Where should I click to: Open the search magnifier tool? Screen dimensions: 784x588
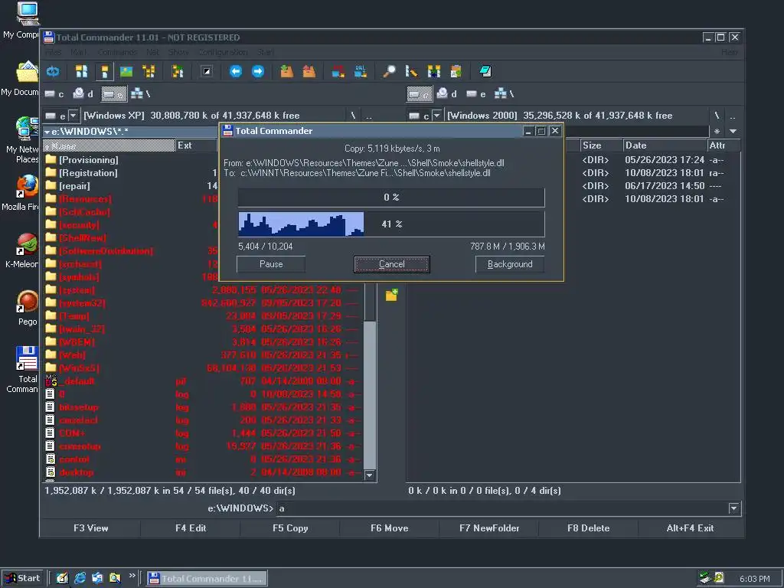tap(389, 71)
